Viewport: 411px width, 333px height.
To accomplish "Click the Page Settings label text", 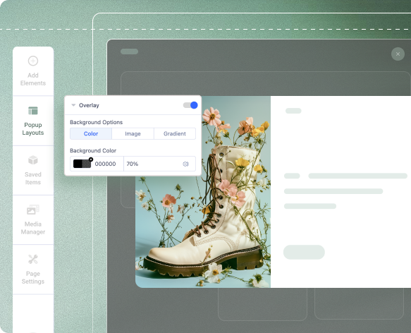I will (x=33, y=278).
